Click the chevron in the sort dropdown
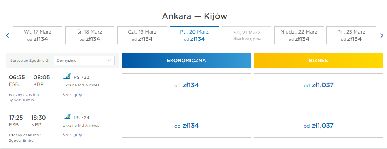Image resolution: width=387 pixels, height=149 pixels. [109, 61]
